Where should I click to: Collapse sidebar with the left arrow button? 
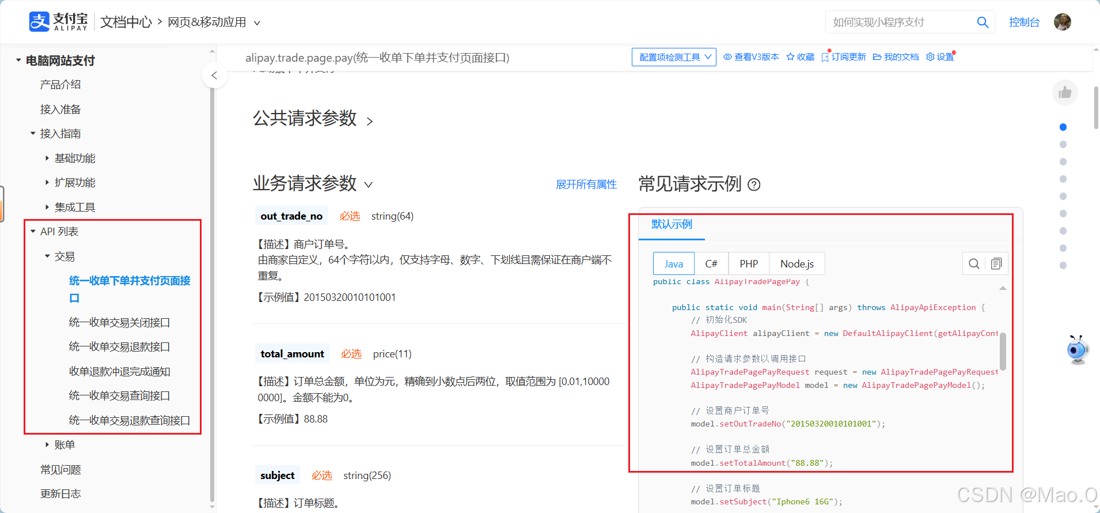point(214,76)
